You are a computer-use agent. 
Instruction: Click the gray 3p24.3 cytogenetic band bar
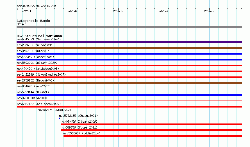(x=129, y=27)
